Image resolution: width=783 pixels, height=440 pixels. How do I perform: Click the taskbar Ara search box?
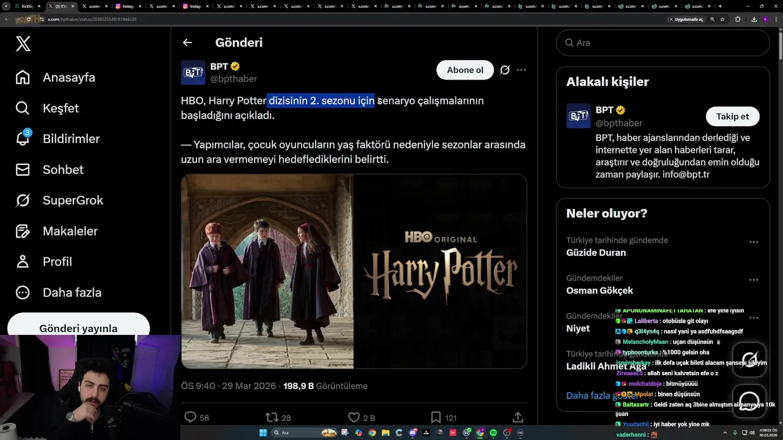305,433
